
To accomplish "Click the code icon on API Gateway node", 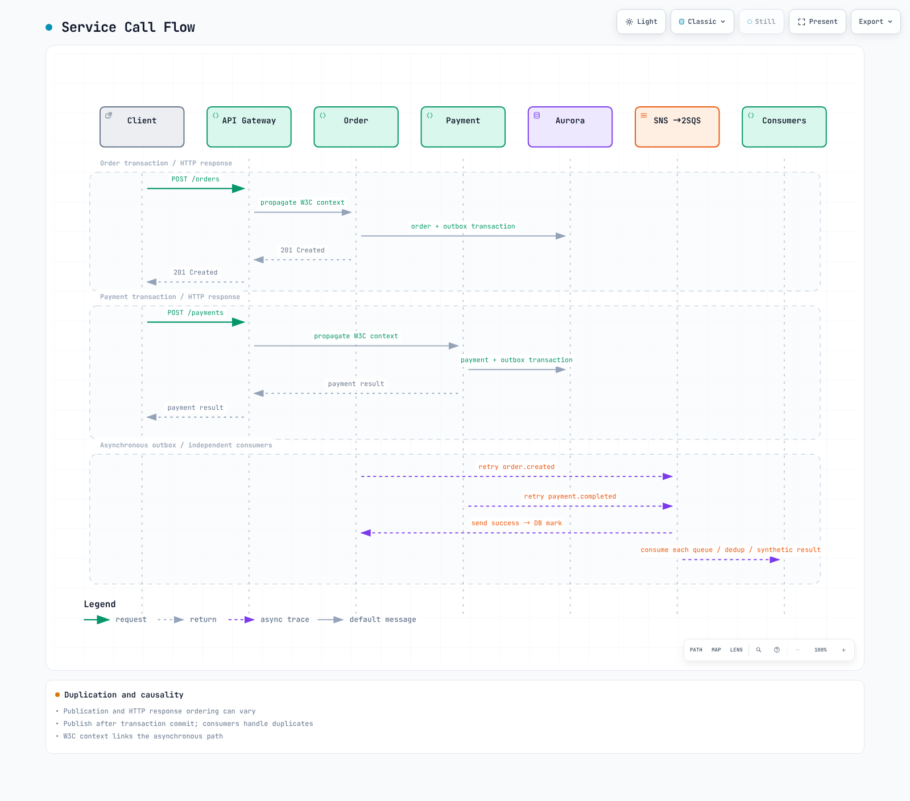I will [216, 115].
